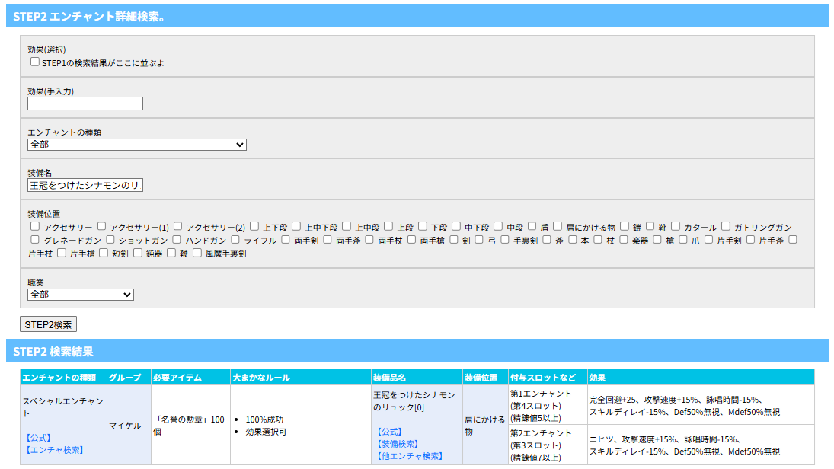Select the ガトリングガン checkbox
This screenshot has height=469, width=834.
pos(727,227)
